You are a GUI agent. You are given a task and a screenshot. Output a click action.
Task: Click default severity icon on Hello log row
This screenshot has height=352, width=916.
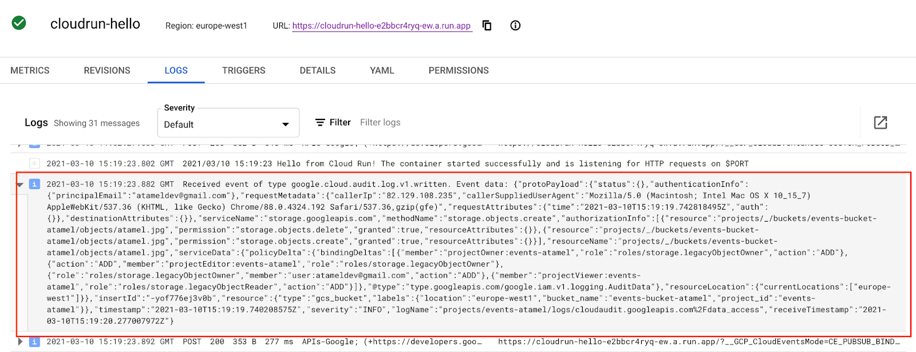pos(34,163)
